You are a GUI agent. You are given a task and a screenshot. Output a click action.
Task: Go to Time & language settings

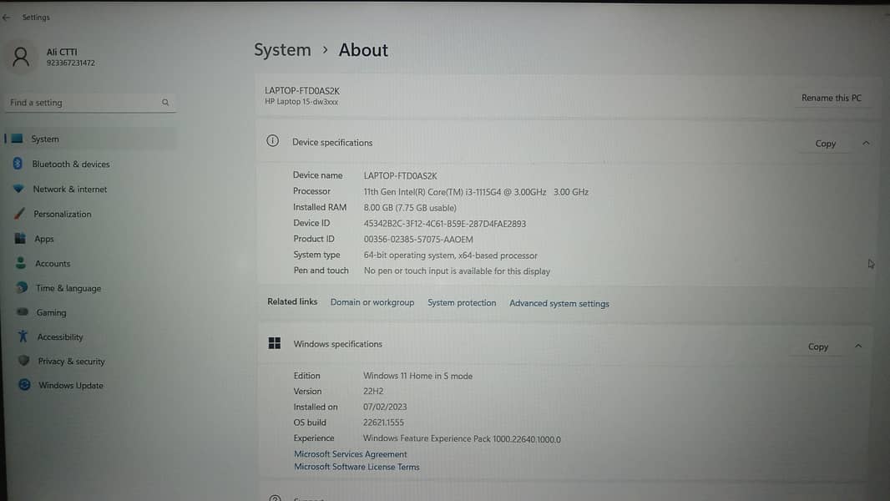tap(68, 288)
